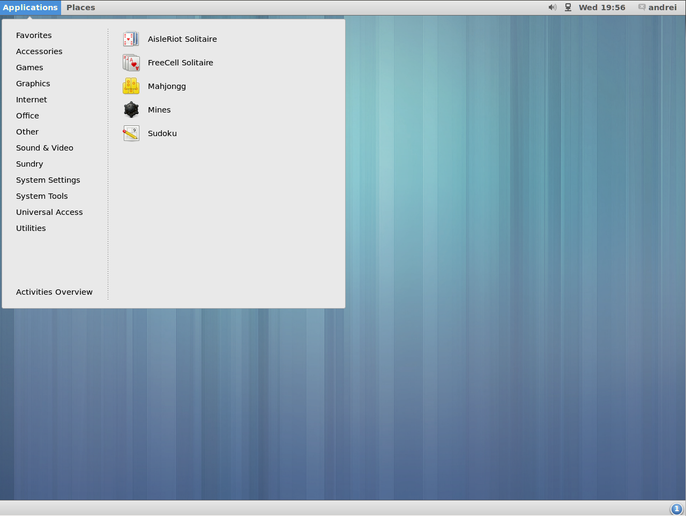The width and height of the screenshot is (686, 516).
Task: Select the System Tools category
Action: click(42, 196)
